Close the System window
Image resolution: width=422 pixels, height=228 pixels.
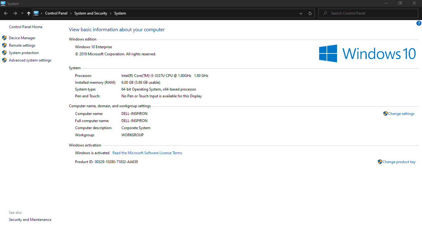pos(415,3)
